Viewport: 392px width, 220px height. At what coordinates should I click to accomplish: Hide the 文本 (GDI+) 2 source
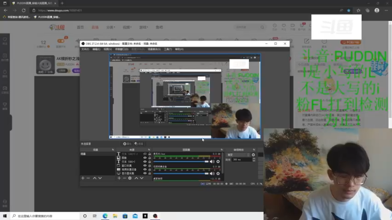click(x=145, y=154)
